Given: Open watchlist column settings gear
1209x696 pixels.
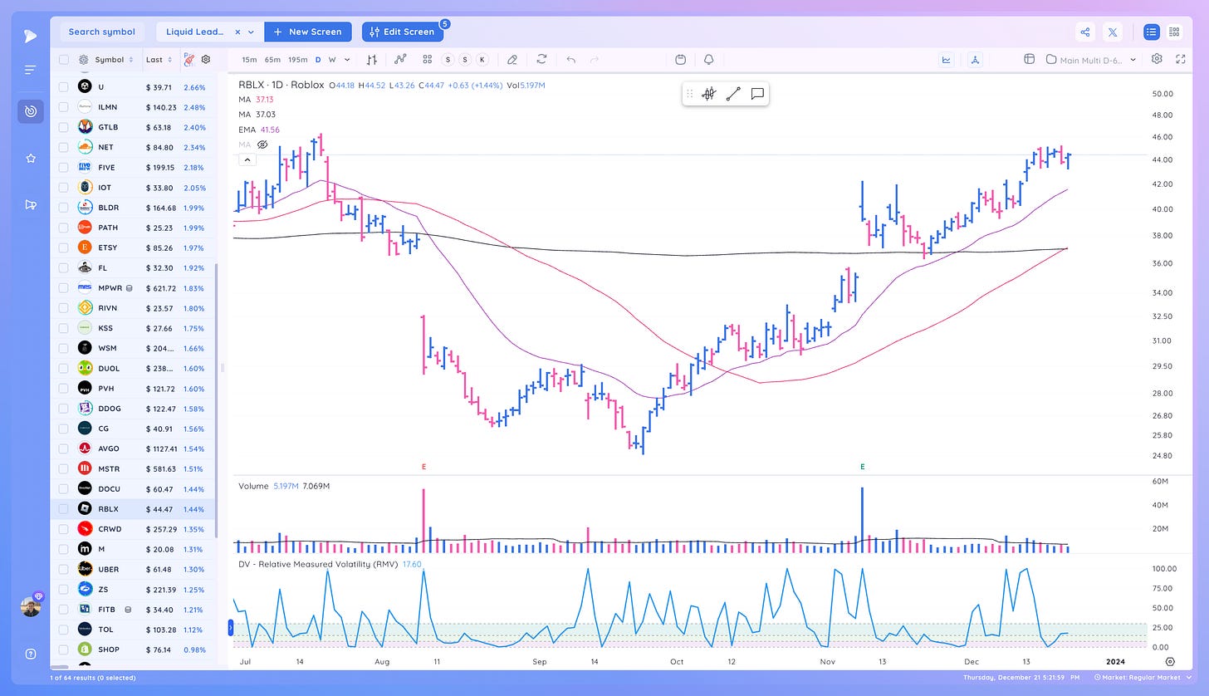Looking at the screenshot, I should pos(84,60).
